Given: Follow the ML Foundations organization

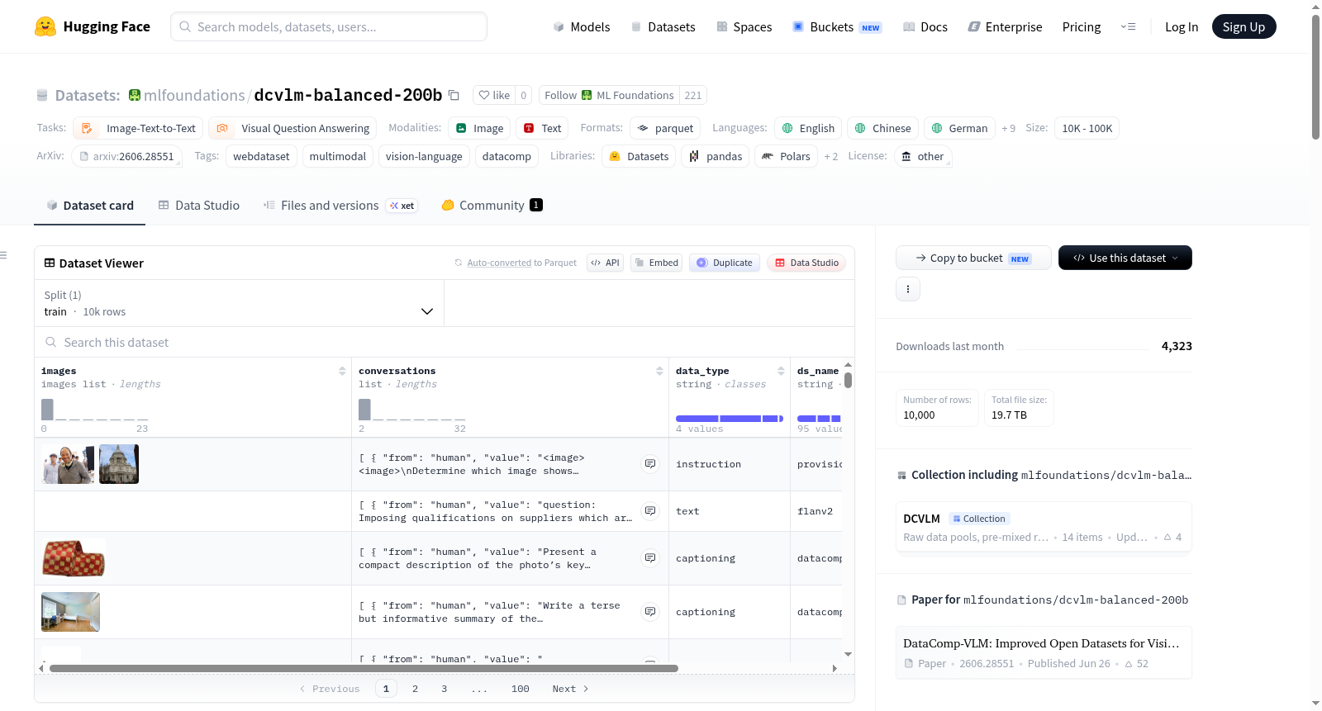Looking at the screenshot, I should 609,95.
